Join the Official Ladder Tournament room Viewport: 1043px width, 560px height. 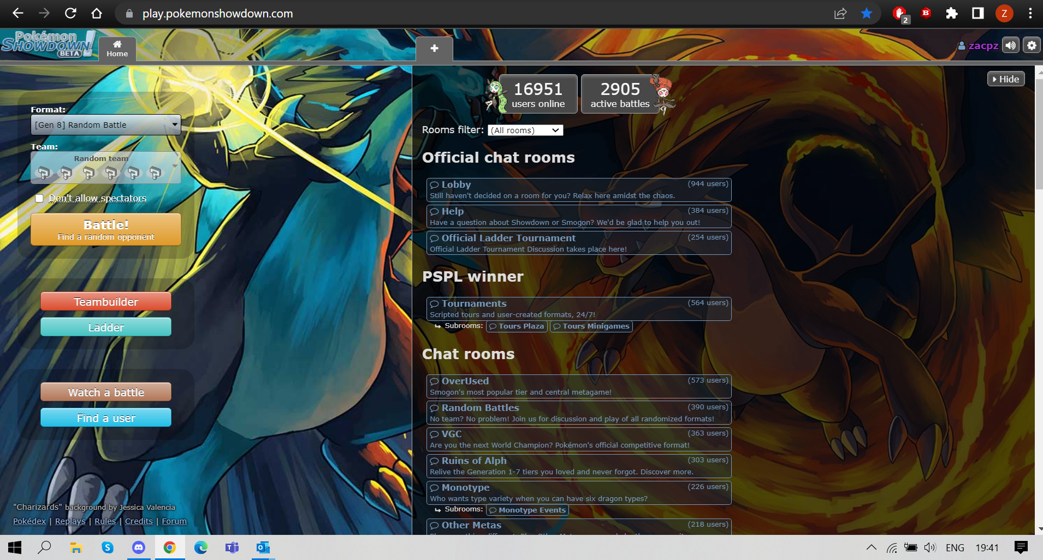click(579, 243)
